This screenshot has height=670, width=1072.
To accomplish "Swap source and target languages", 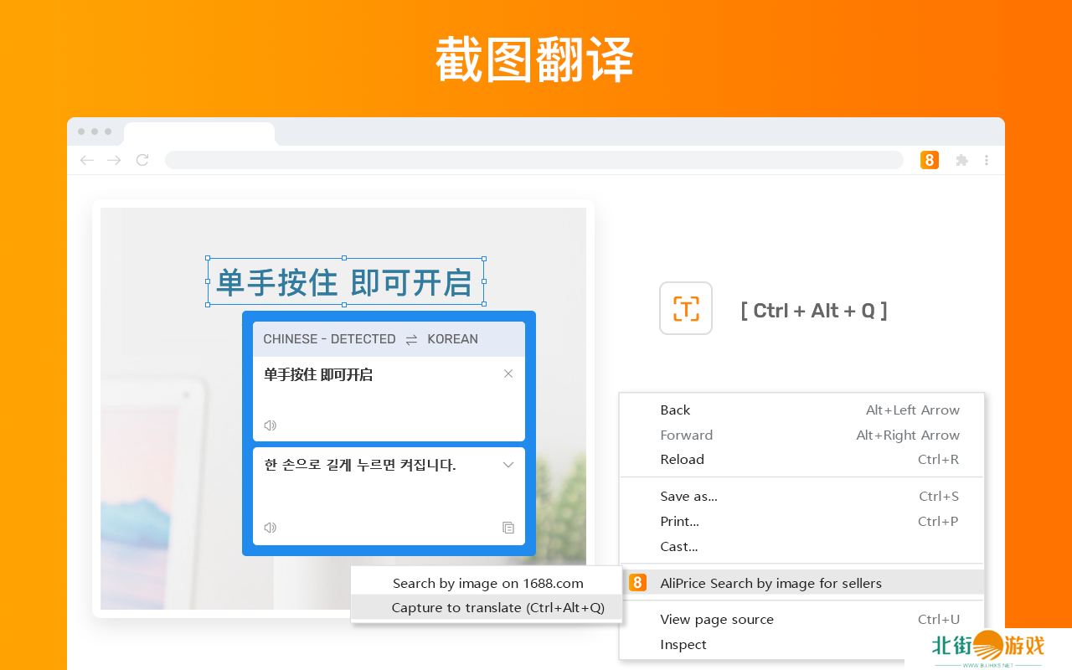I will [411, 339].
